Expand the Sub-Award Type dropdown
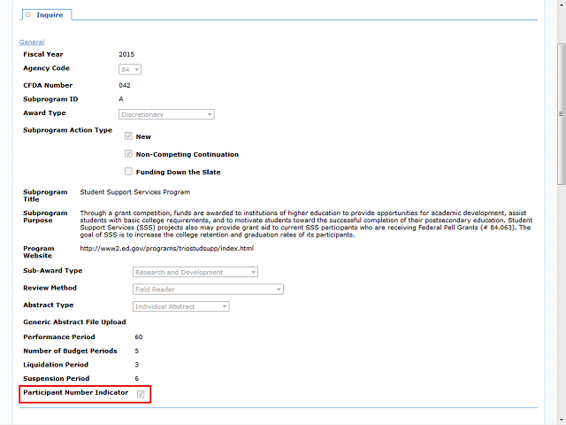Viewport: 566px width, 425px height. [195, 272]
